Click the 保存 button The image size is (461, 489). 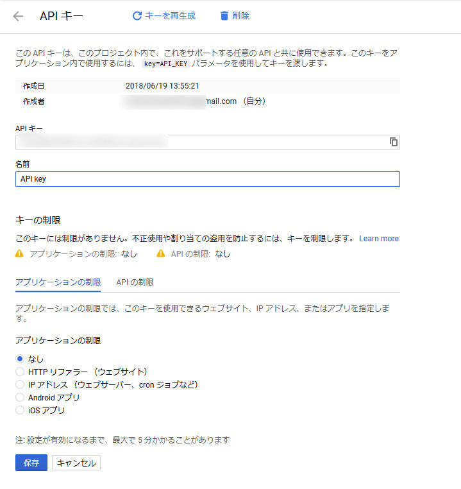31,463
